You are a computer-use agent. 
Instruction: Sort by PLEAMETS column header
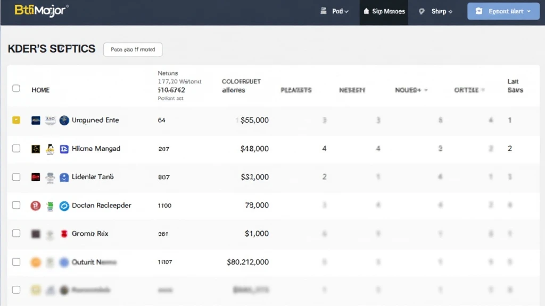pos(296,90)
